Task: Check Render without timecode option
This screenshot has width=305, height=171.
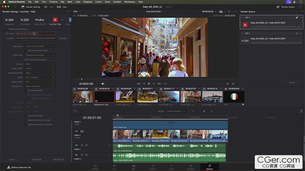Action: 26,120
